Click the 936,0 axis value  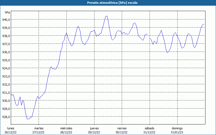[6, 52]
